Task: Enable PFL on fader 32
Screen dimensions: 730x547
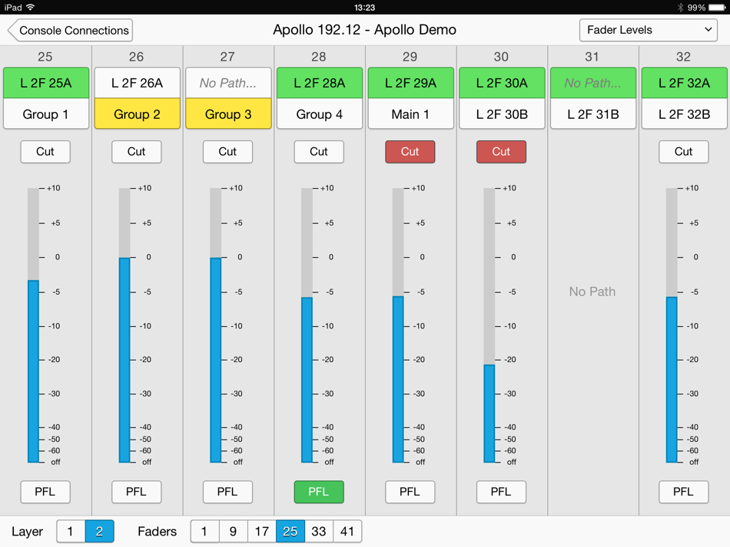Action: click(x=683, y=492)
